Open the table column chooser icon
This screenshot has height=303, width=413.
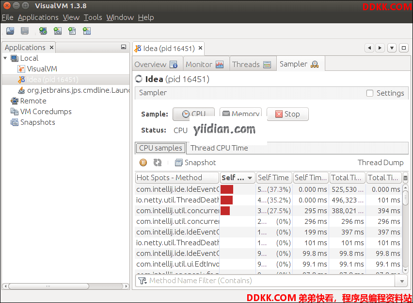[405, 178]
